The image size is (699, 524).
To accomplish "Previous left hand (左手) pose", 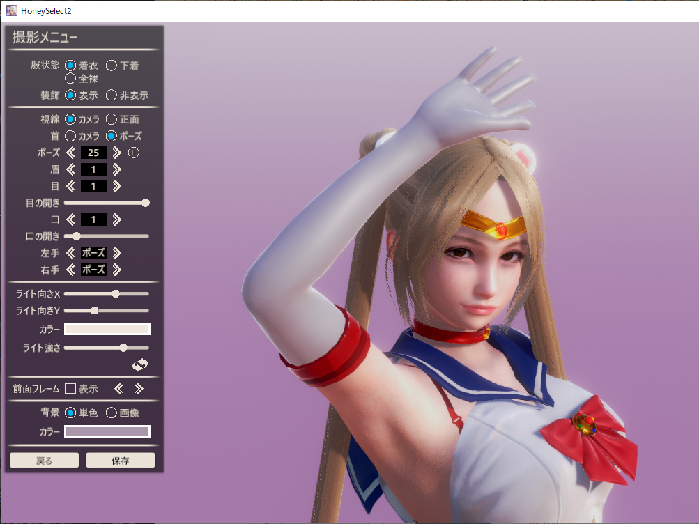I will pyautogui.click(x=70, y=253).
